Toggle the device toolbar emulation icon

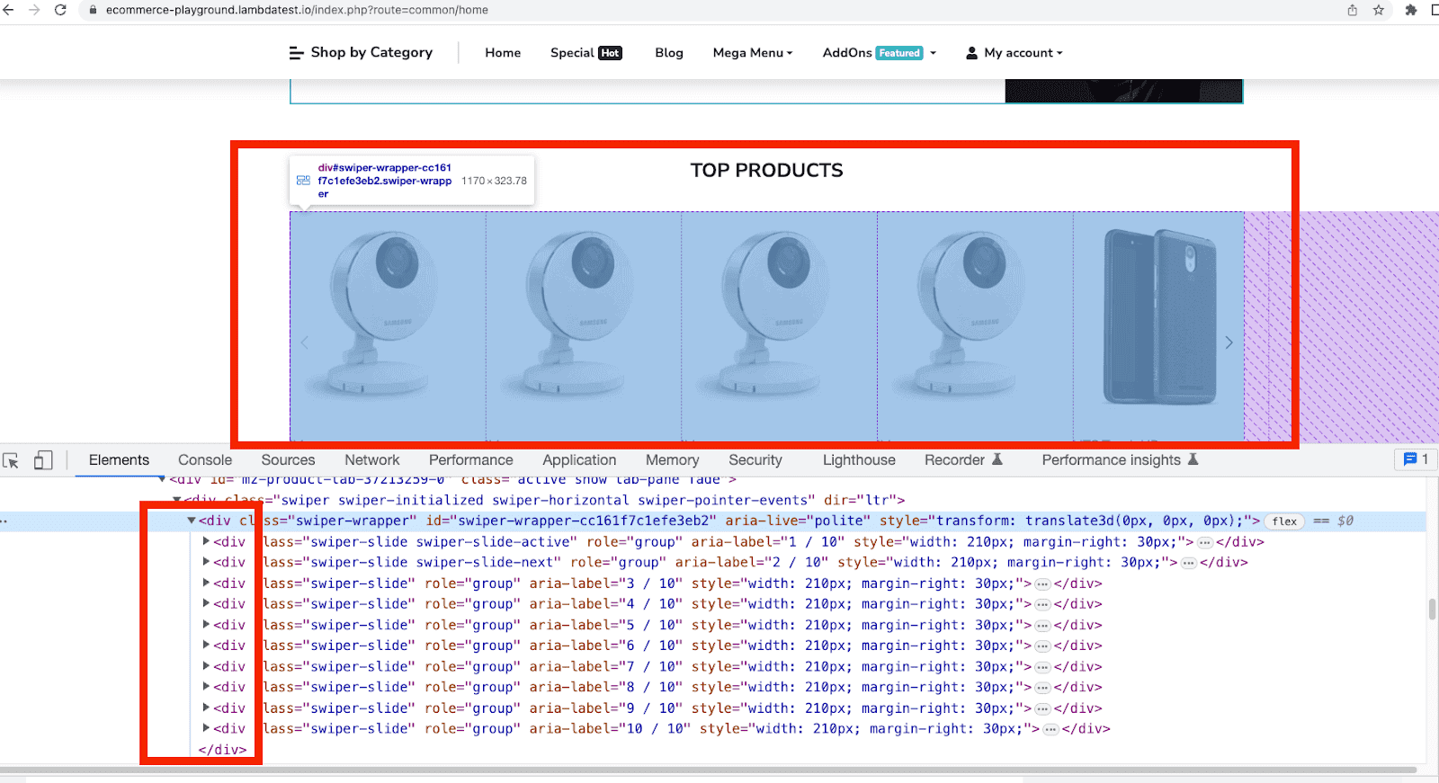43,460
